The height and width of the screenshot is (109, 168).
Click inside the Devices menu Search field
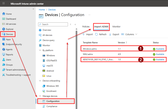tap(53, 24)
